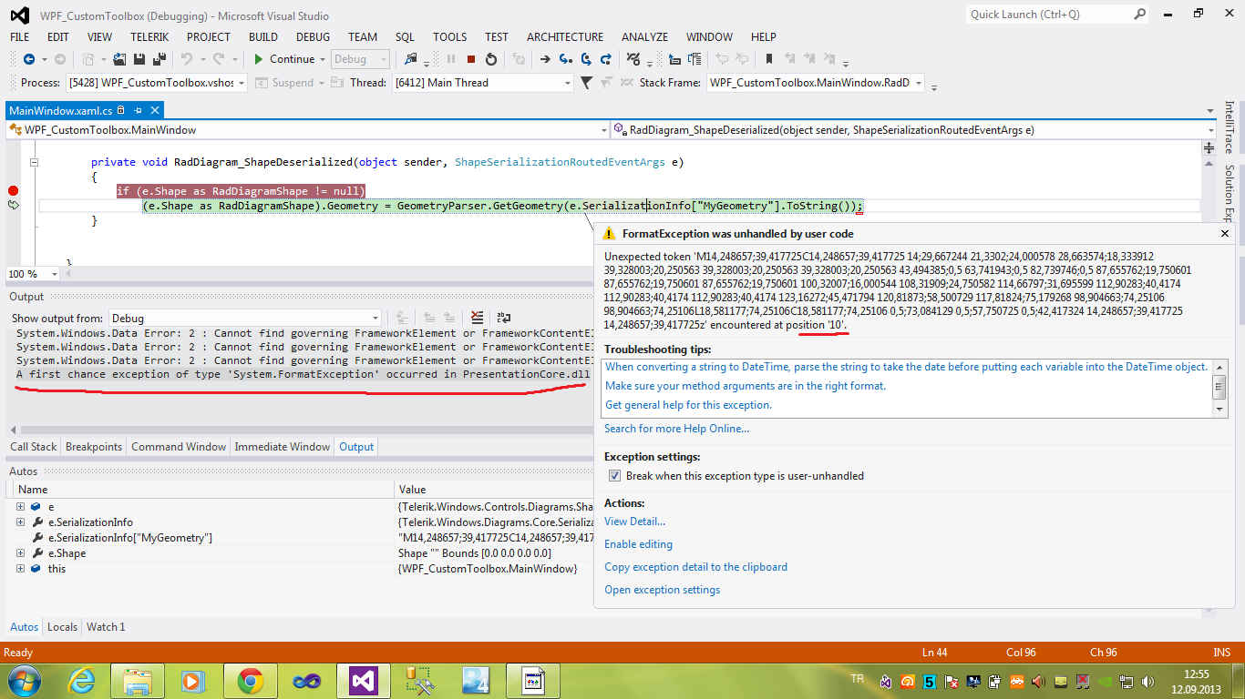Pin the MainWindow.xaml.cs tab
This screenshot has height=699, width=1245.
[x=139, y=110]
